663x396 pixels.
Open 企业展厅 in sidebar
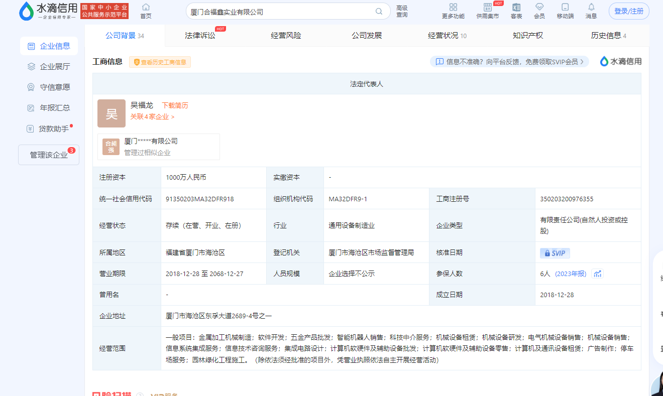click(49, 67)
